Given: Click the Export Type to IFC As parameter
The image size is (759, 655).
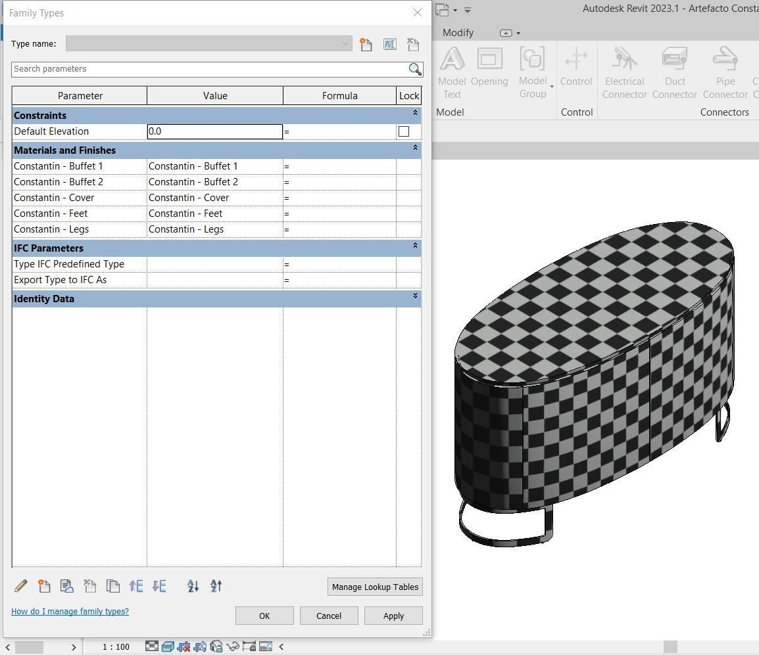Looking at the screenshot, I should pos(80,280).
